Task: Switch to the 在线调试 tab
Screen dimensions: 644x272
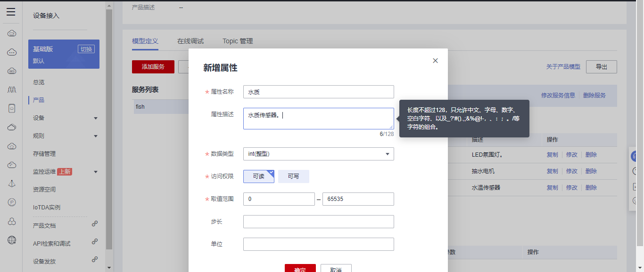Action: coord(190,41)
